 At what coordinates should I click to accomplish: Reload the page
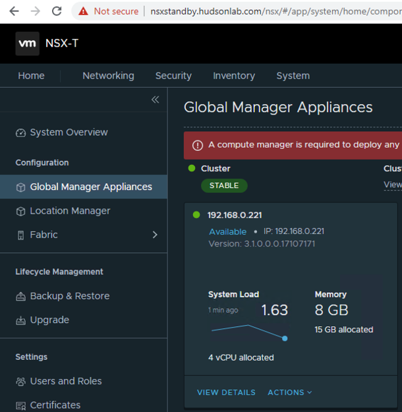click(57, 11)
